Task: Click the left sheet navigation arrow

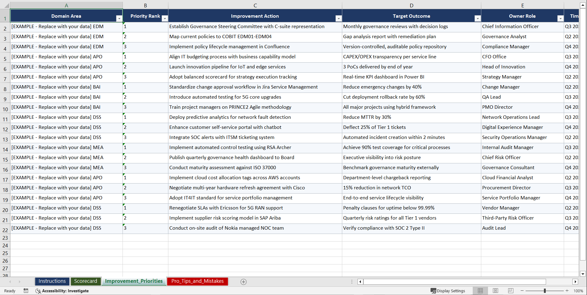Action: tap(11, 282)
